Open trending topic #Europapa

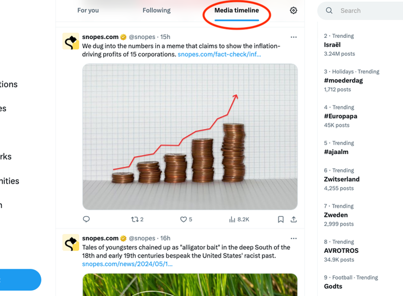tap(341, 116)
